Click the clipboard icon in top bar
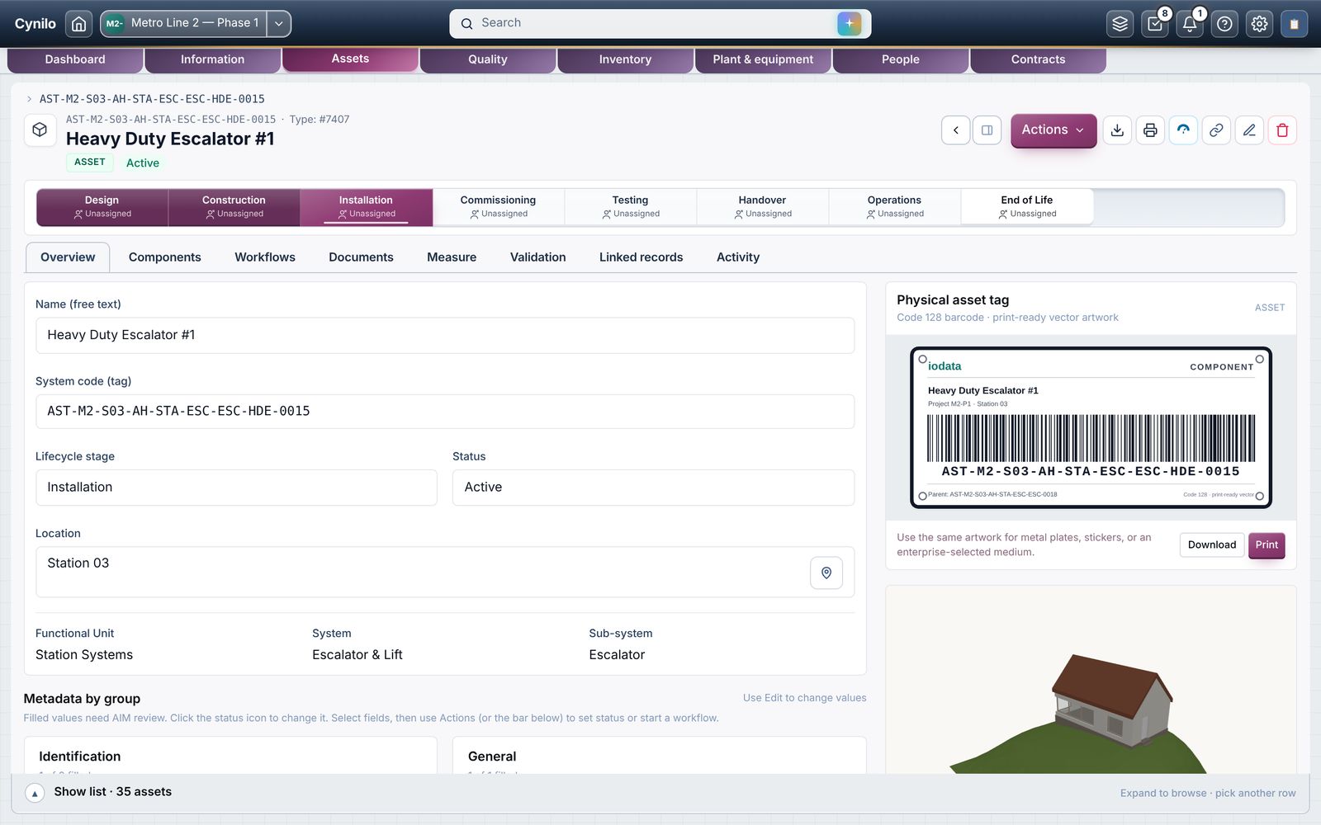 pyautogui.click(x=1294, y=24)
